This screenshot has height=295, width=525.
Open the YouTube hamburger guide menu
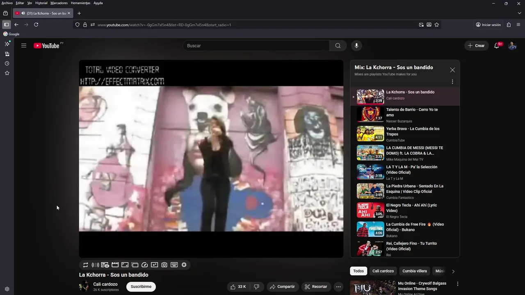24,45
